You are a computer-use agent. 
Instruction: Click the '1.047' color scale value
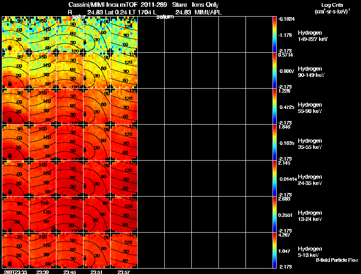285,251
